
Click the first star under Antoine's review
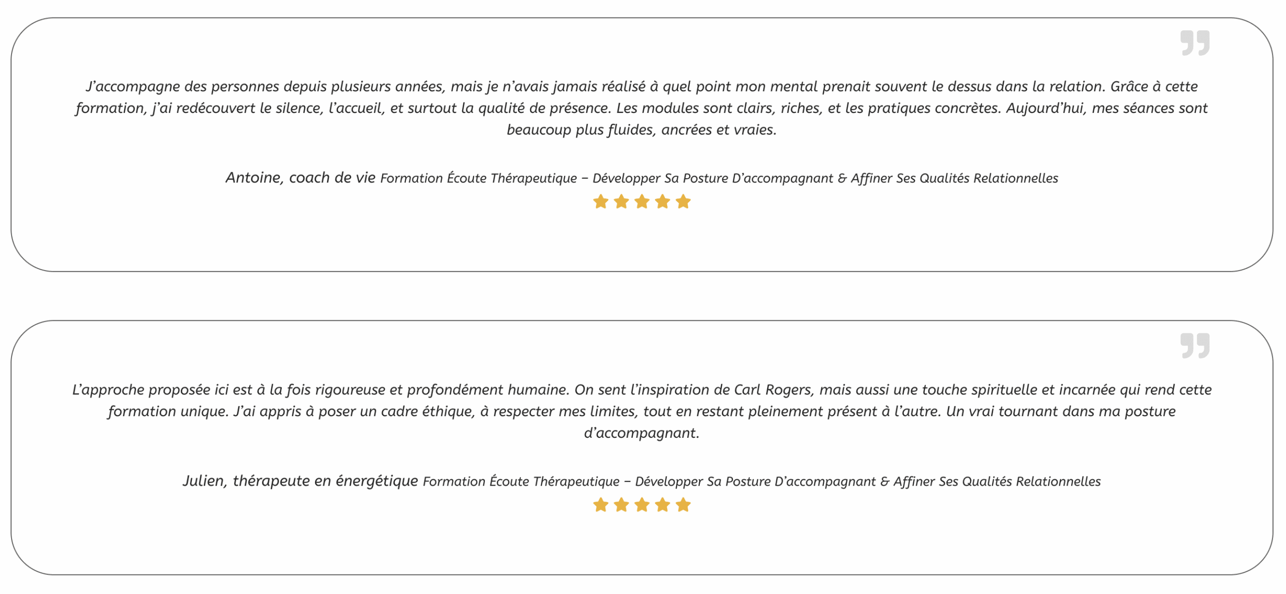pos(601,202)
